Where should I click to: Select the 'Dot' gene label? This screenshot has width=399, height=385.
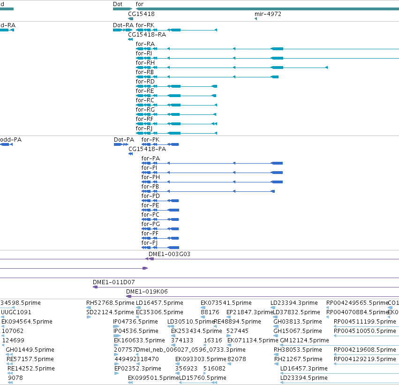point(118,4)
